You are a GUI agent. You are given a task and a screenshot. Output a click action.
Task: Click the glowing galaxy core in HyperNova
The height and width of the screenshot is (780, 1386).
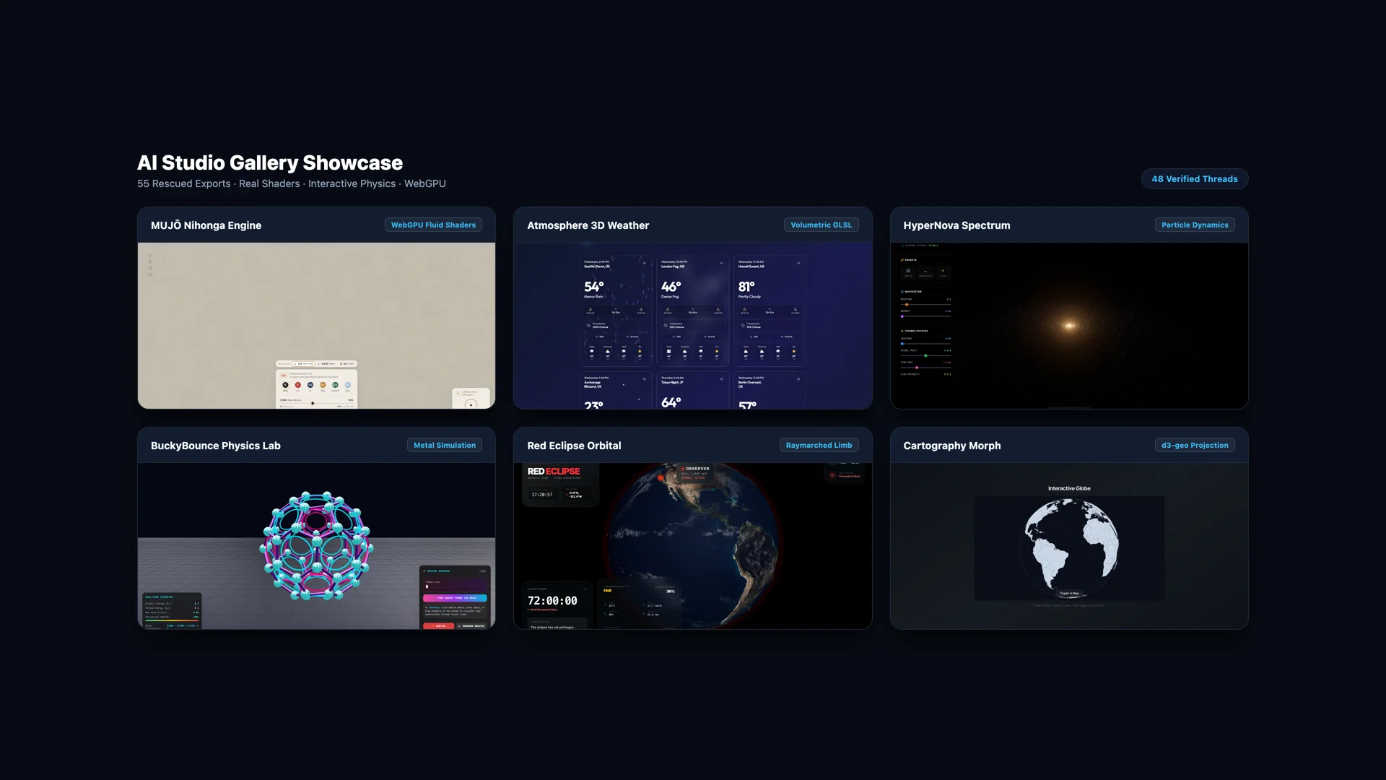(1070, 326)
